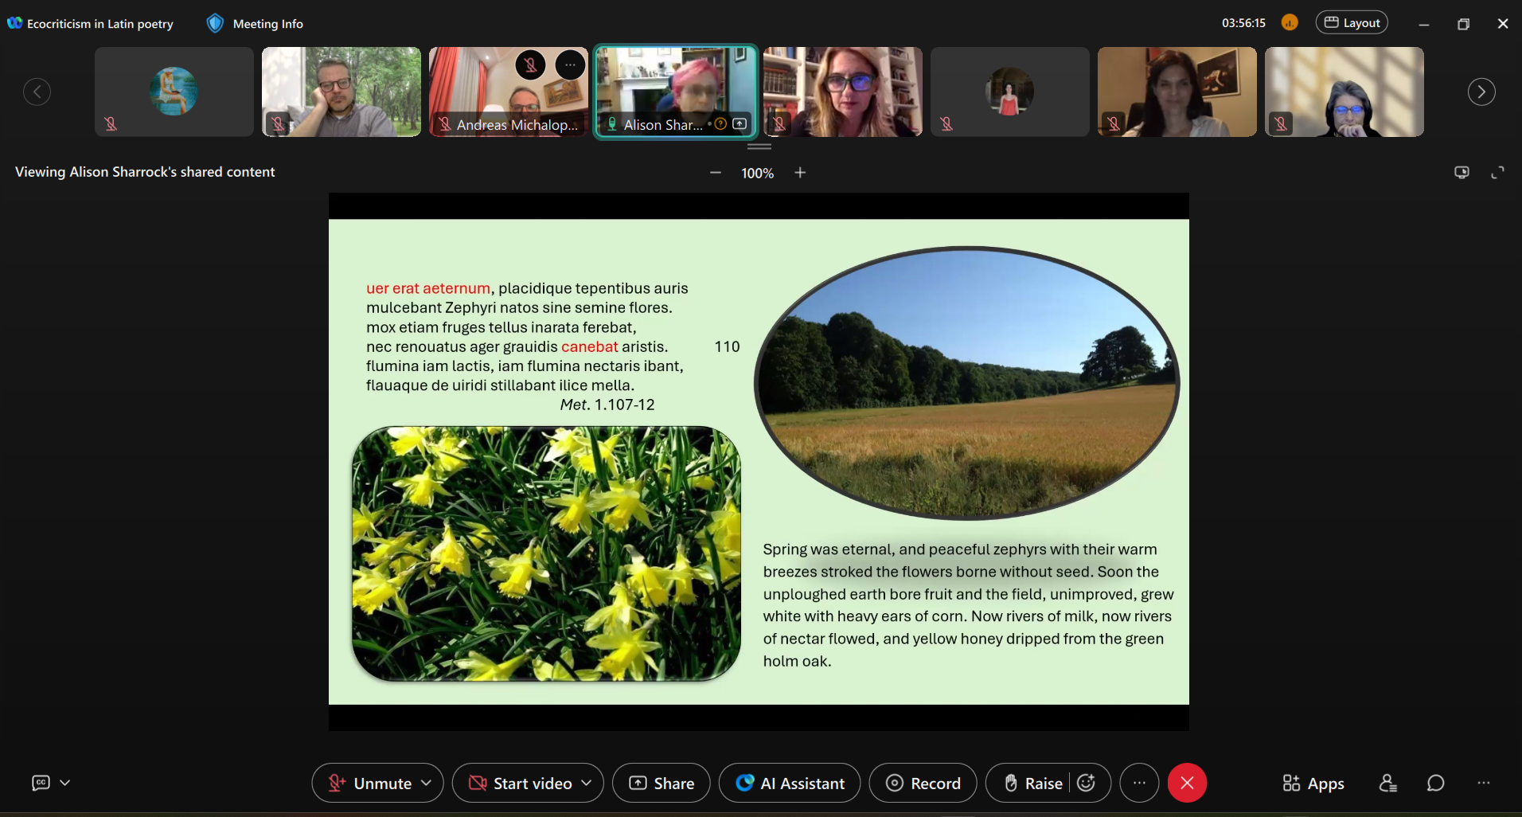Expand video options arrow next to Start video

pyautogui.click(x=587, y=784)
